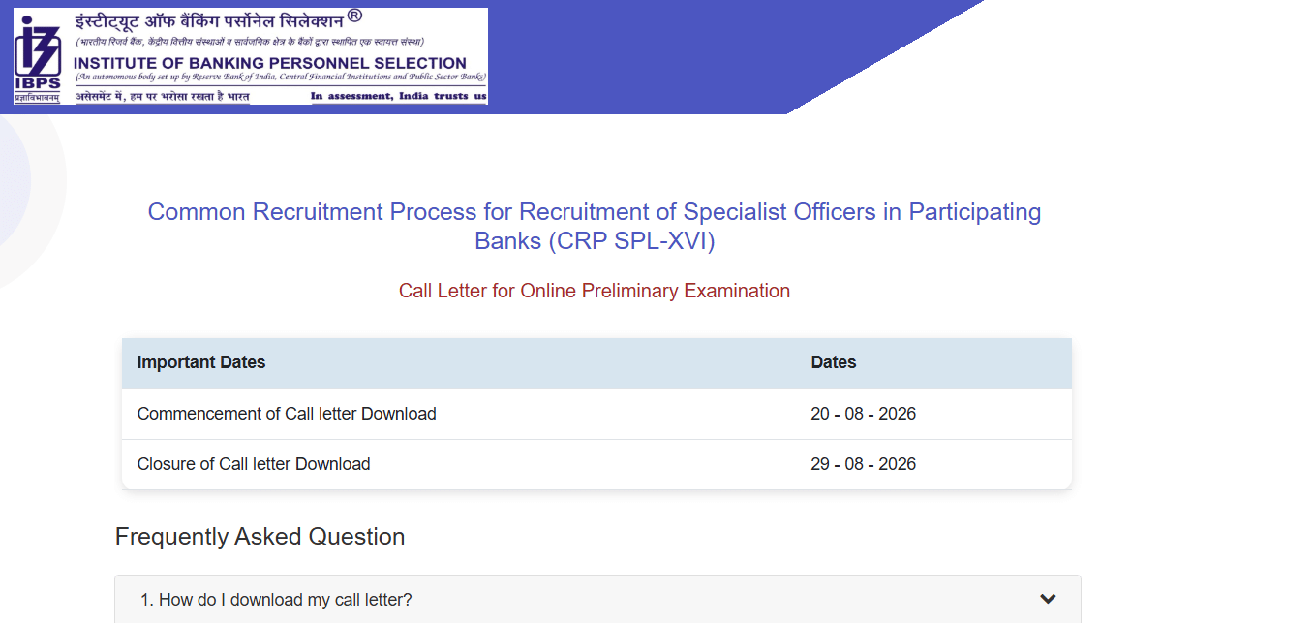The height and width of the screenshot is (623, 1314).
Task: Select the 'Important Dates' column header
Action: point(201,362)
